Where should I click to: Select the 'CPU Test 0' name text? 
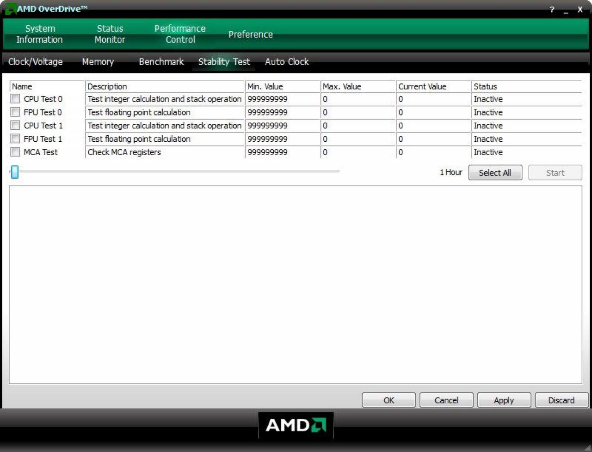pyautogui.click(x=43, y=99)
